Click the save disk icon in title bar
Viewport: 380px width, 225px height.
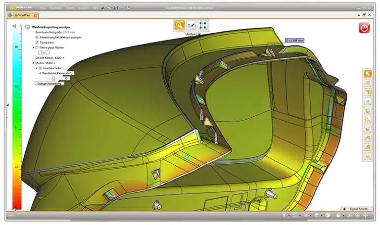[x=115, y=8]
